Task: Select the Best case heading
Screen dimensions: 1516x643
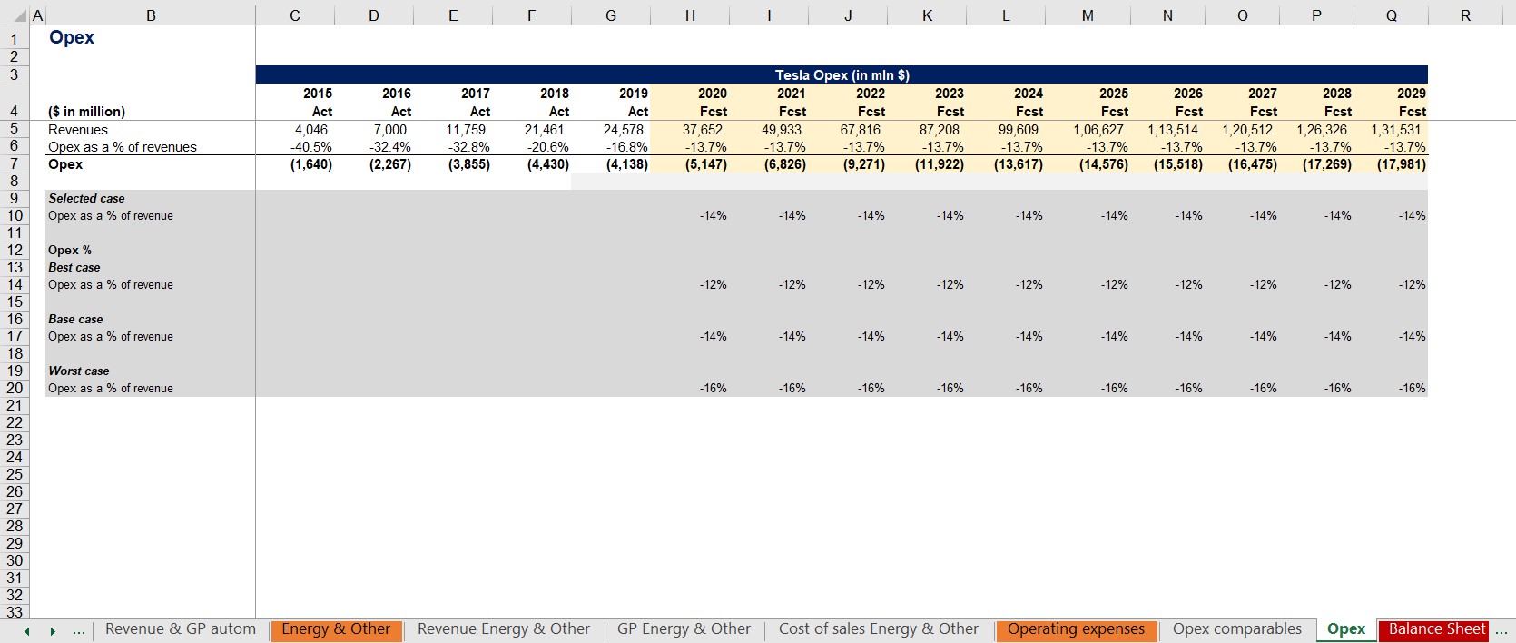Action: (74, 267)
